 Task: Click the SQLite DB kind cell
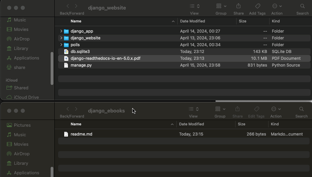point(281,52)
